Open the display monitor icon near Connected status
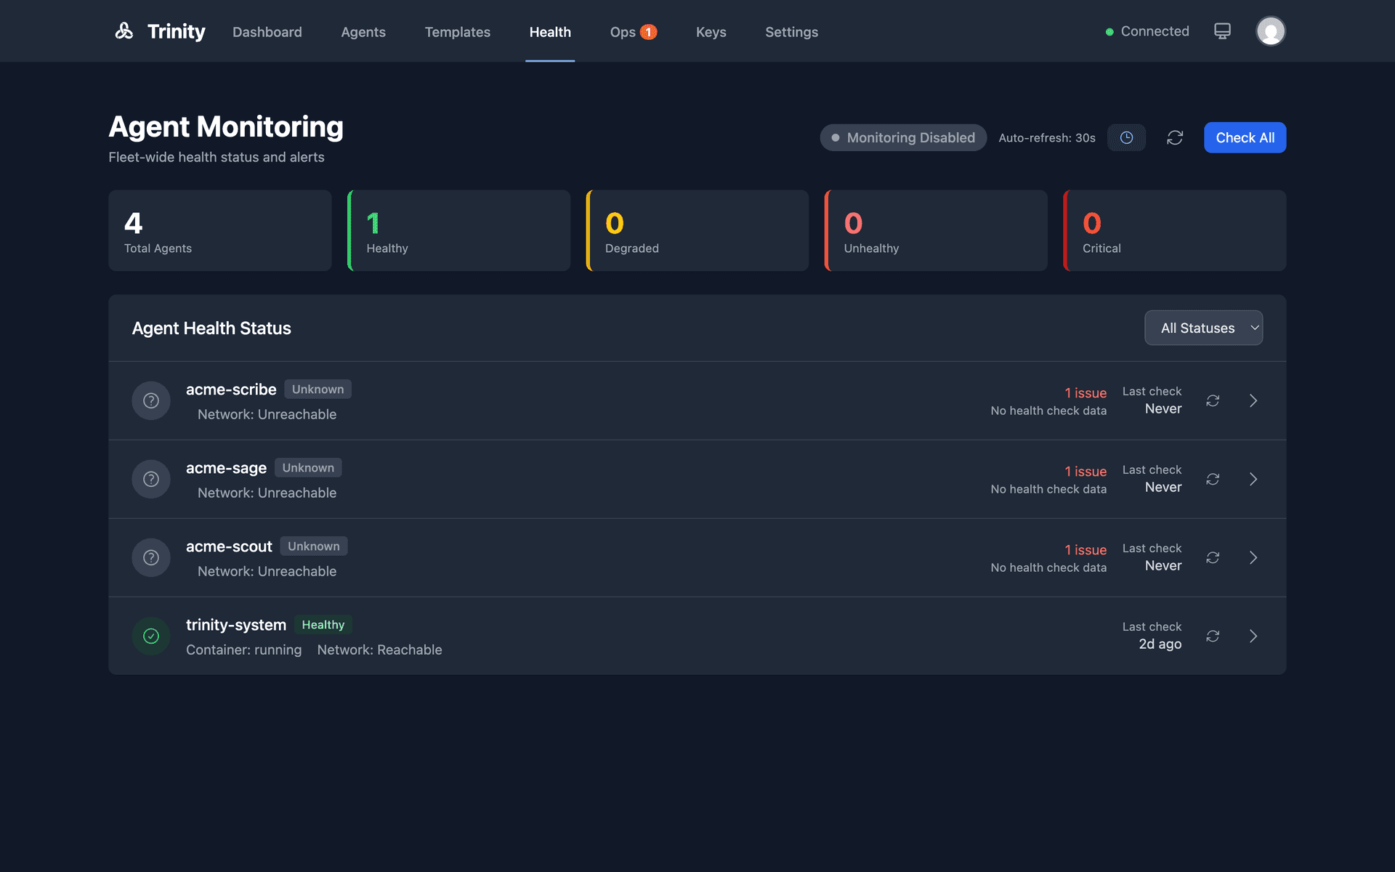This screenshot has width=1395, height=872. click(1222, 31)
